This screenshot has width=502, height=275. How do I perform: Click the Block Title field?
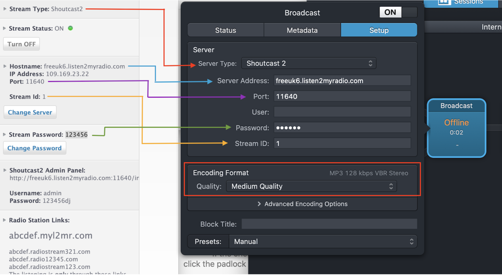pos(329,224)
